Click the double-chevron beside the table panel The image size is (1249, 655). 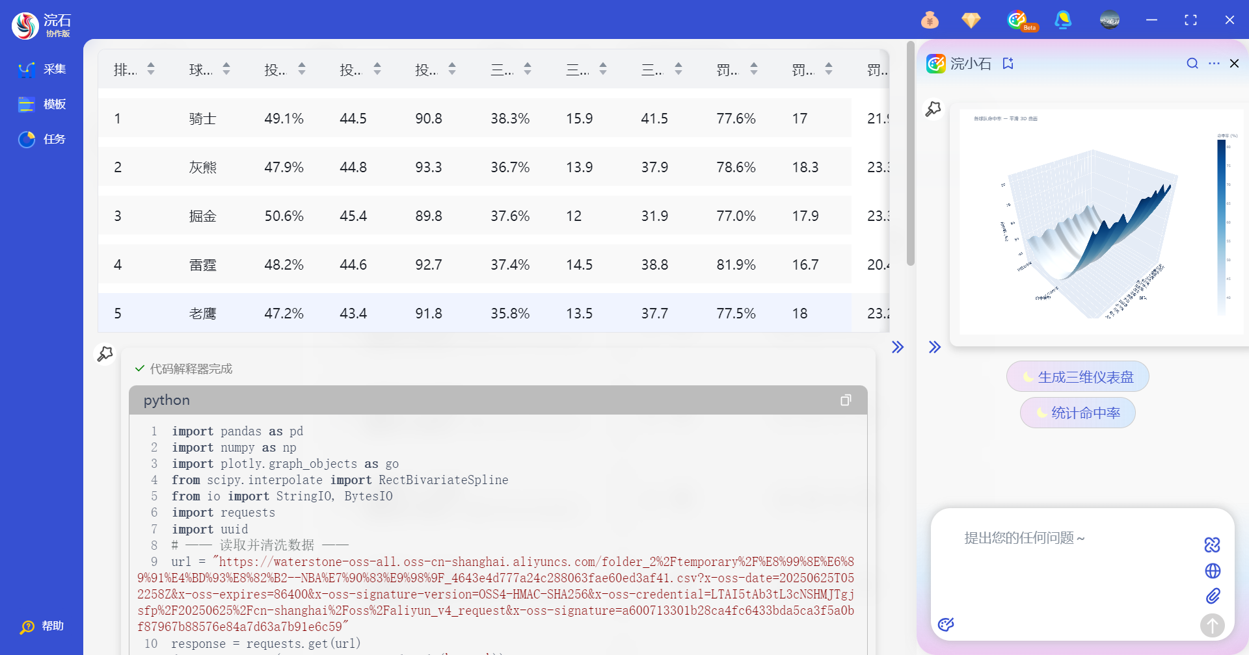click(x=898, y=347)
